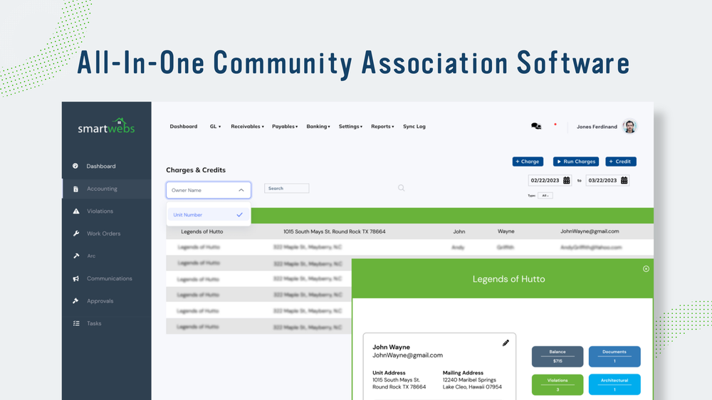The image size is (712, 400).
Task: Click the + Charge button
Action: click(x=528, y=162)
